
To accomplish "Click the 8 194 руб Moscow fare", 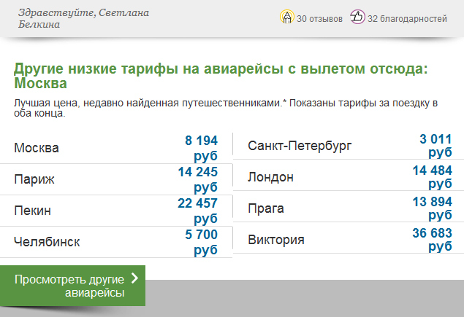I will click(197, 147).
